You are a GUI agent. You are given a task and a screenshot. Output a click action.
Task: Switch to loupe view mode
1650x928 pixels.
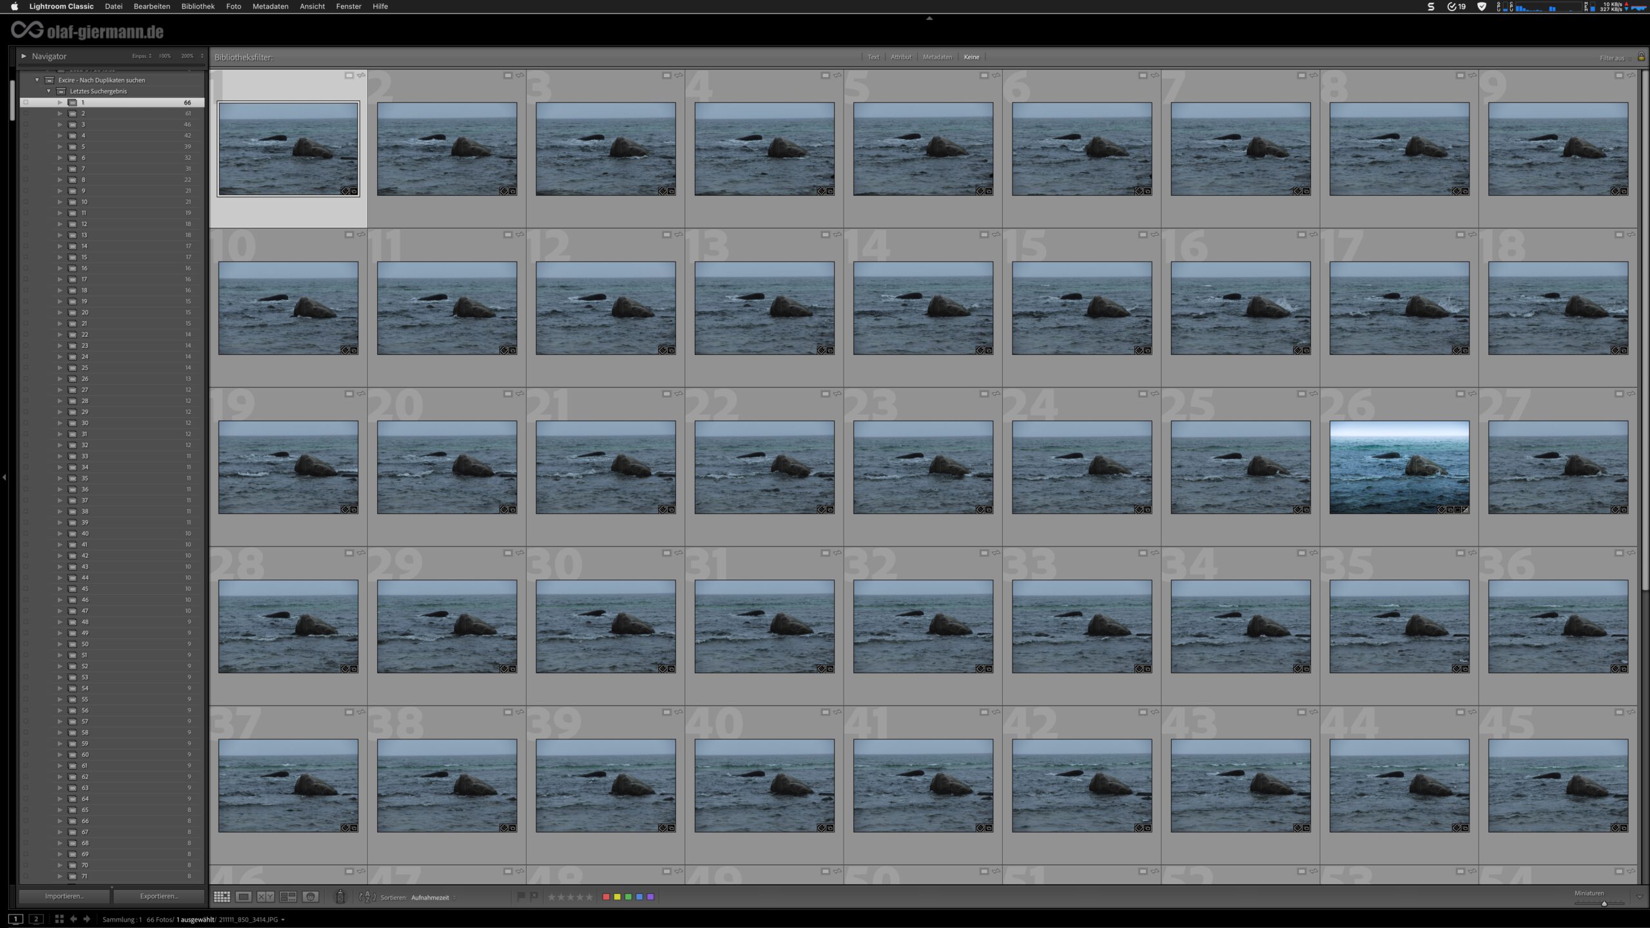(x=244, y=897)
